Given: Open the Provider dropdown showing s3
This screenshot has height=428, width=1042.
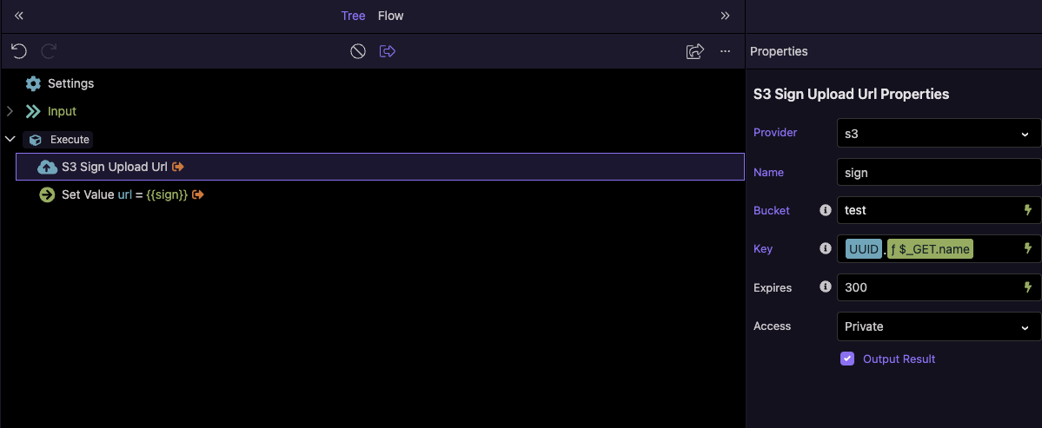Looking at the screenshot, I should tap(939, 134).
